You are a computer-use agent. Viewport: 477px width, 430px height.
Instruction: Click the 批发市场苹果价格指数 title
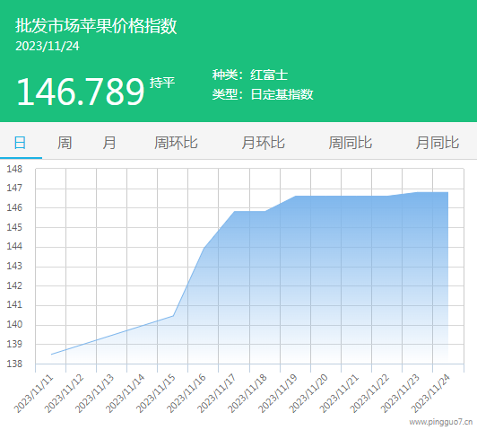point(96,25)
